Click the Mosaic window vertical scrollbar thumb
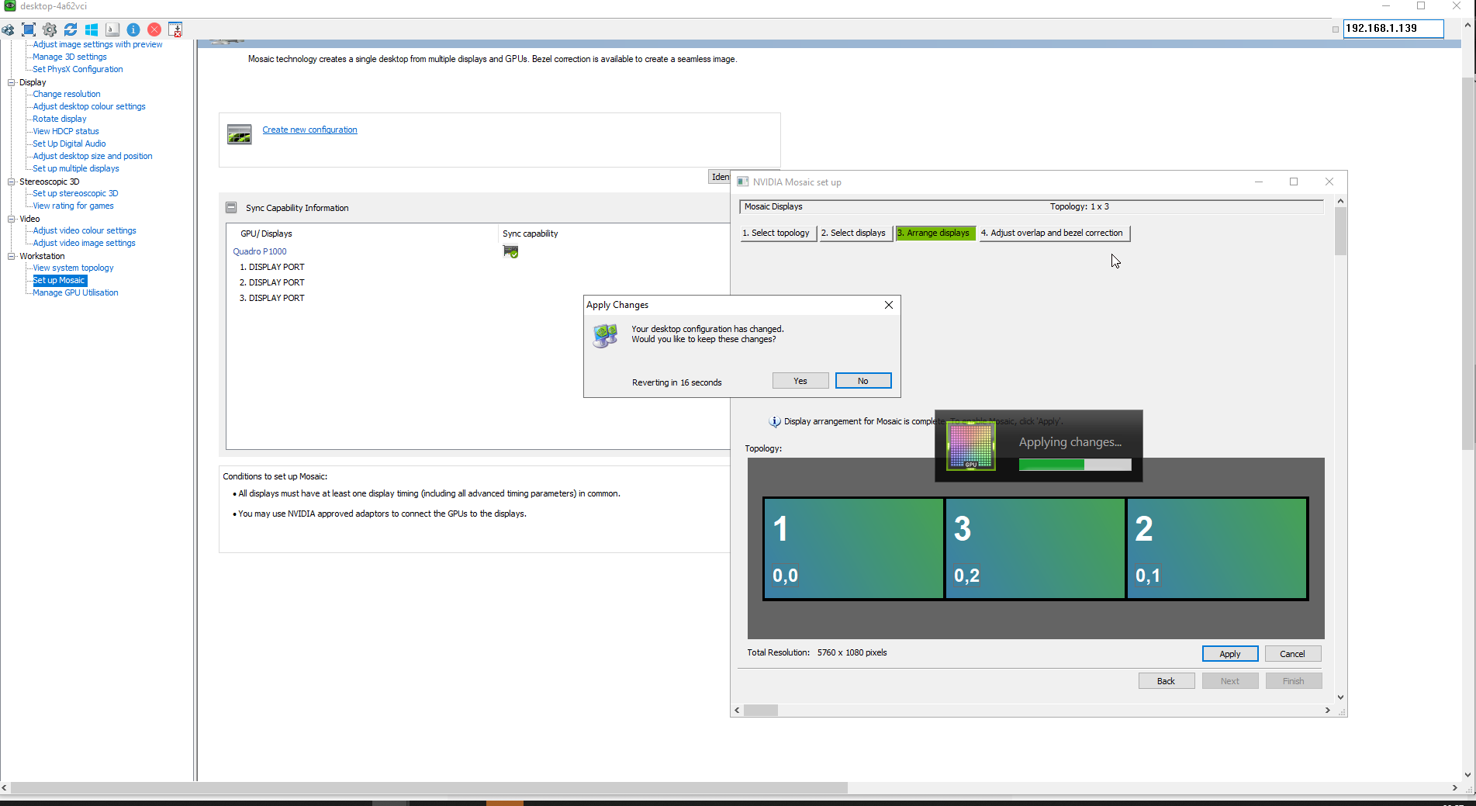 click(1340, 231)
